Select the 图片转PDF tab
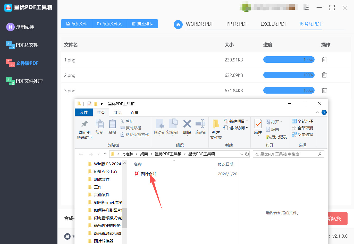Screen dimensions: 354x244 pyautogui.click(x=311, y=24)
